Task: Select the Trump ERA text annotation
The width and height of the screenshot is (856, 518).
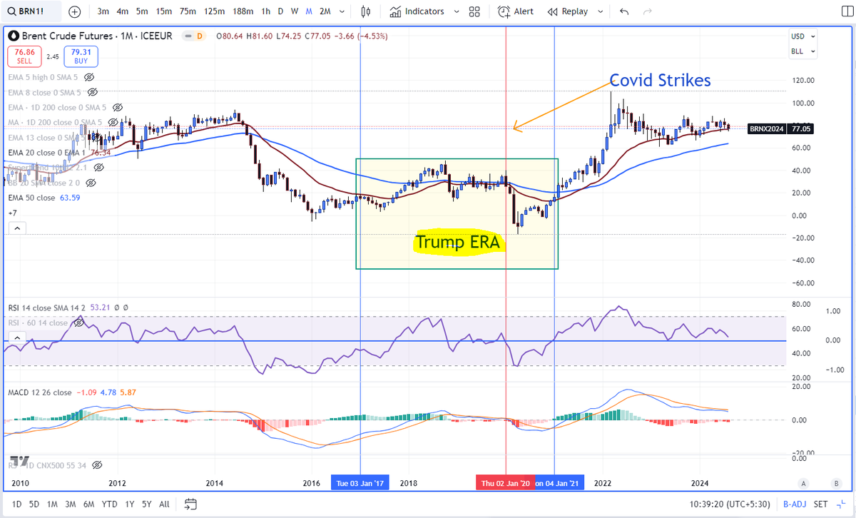Action: [x=460, y=243]
